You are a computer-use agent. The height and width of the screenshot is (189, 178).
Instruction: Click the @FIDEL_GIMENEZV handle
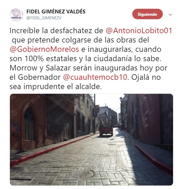(44, 18)
